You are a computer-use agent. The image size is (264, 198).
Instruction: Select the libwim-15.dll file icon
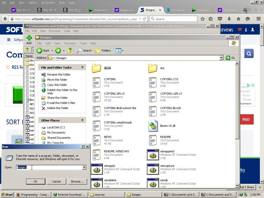tap(153, 126)
